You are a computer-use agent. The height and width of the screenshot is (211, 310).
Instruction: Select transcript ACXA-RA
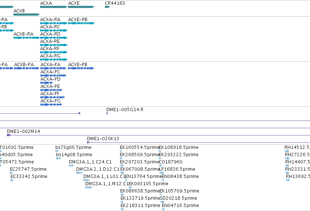(x=54, y=23)
